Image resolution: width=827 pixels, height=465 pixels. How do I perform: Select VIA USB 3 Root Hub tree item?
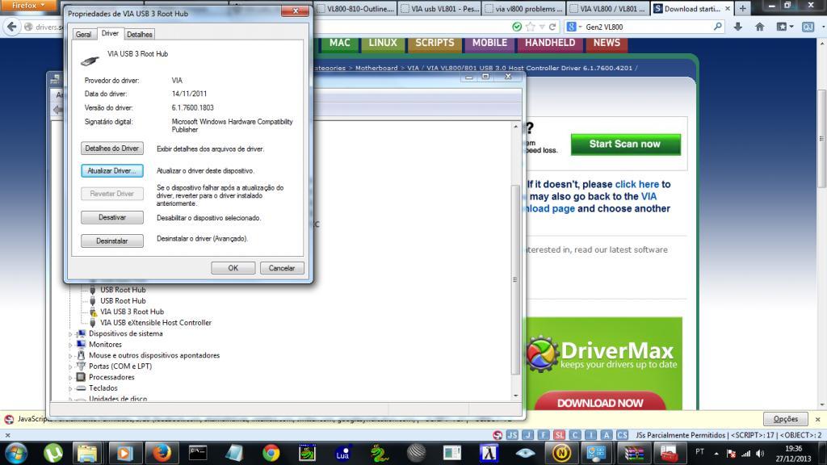pyautogui.click(x=132, y=312)
